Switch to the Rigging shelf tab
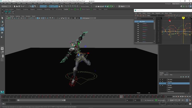 (x=33, y=9)
